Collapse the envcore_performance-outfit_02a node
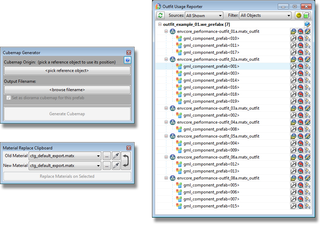325x227 pixels. [166, 59]
